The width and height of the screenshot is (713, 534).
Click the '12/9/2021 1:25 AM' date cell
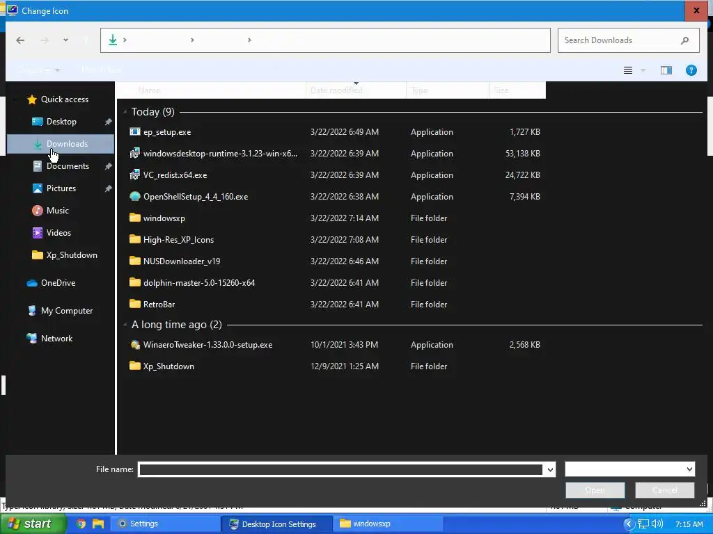344,366
